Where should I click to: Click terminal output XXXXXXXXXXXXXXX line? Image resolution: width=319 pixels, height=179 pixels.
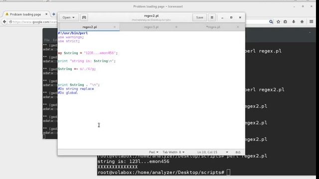coord(118,167)
